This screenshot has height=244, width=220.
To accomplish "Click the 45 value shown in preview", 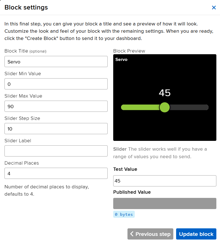I will 165,93.
